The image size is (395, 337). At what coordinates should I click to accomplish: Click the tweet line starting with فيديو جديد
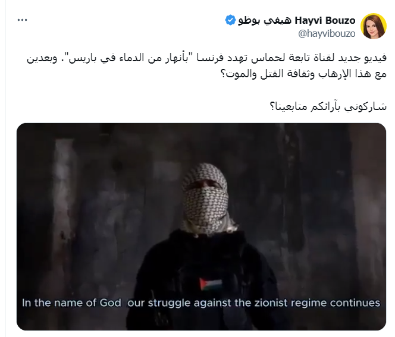tap(206, 58)
